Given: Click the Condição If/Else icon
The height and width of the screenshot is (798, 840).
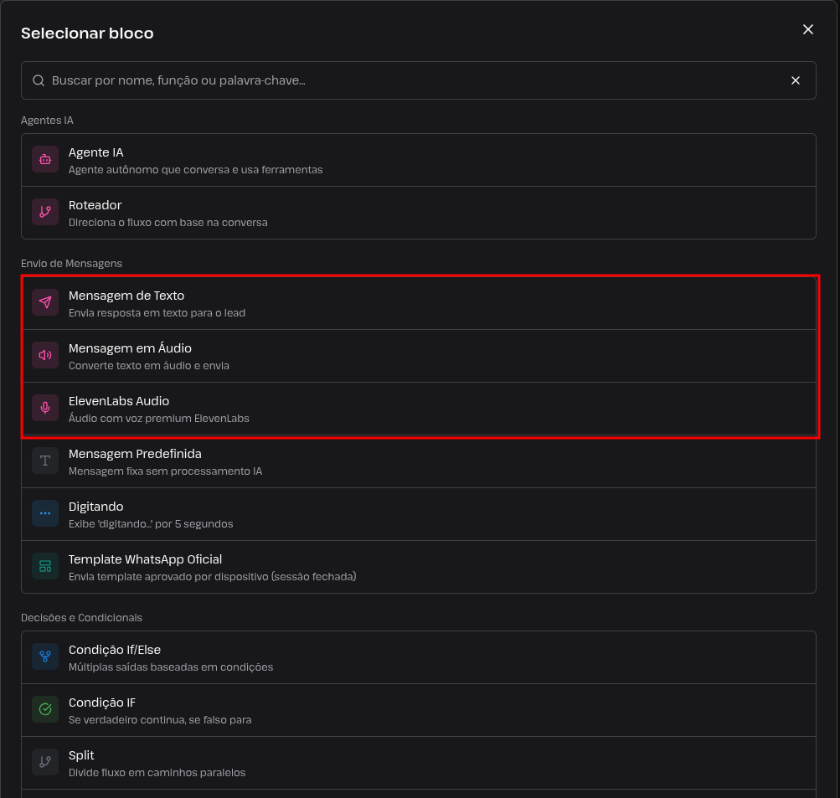Looking at the screenshot, I should (x=45, y=656).
